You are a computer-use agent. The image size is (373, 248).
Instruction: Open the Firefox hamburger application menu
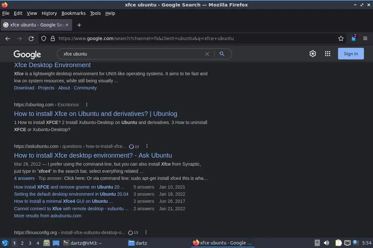coord(365,38)
